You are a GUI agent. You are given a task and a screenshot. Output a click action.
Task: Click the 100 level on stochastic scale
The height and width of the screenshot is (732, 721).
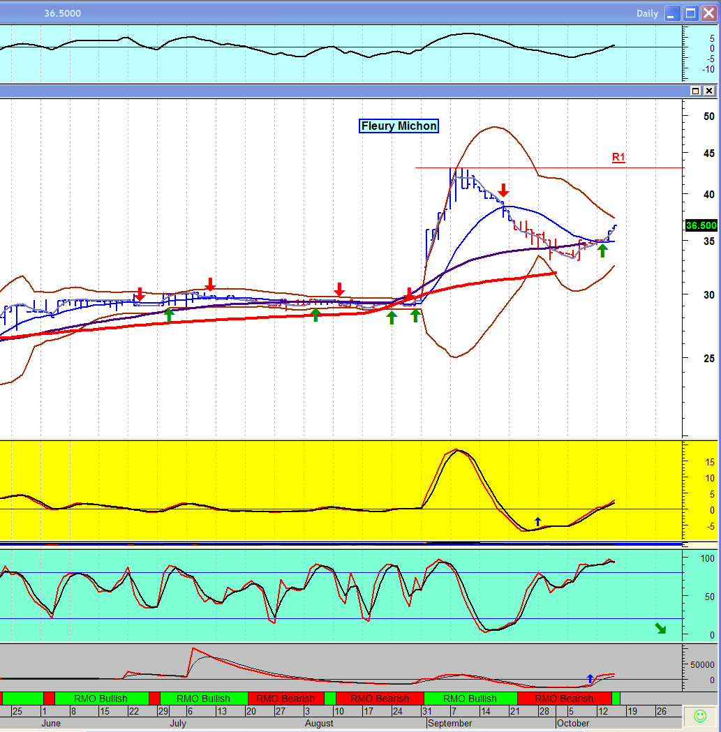click(x=708, y=558)
